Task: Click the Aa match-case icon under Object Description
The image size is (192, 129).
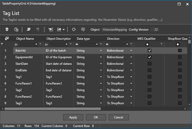Action: point(46,44)
